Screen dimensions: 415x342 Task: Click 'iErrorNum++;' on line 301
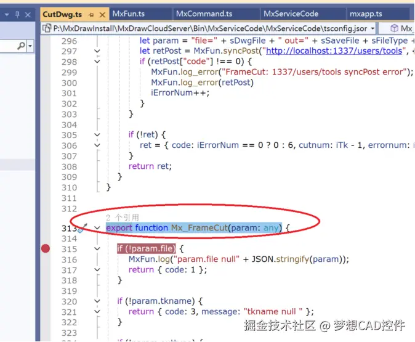tap(180, 92)
